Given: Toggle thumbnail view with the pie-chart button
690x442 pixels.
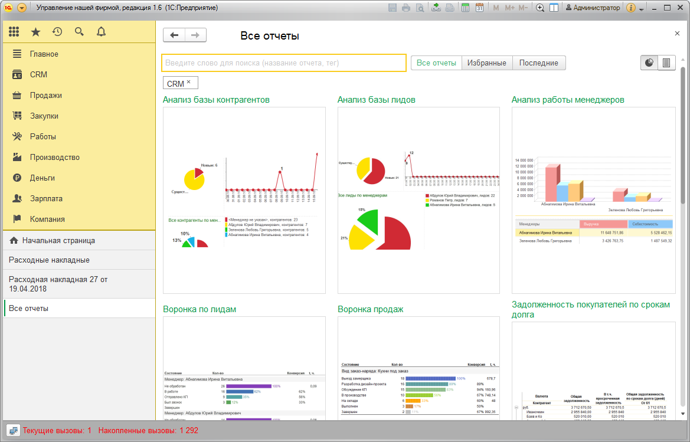Looking at the screenshot, I should point(649,63).
